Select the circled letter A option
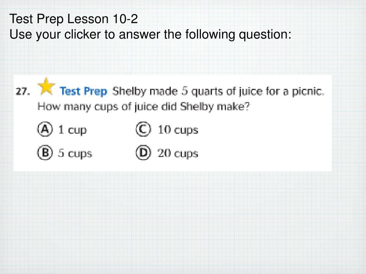This screenshot has width=366, height=274. (45, 129)
